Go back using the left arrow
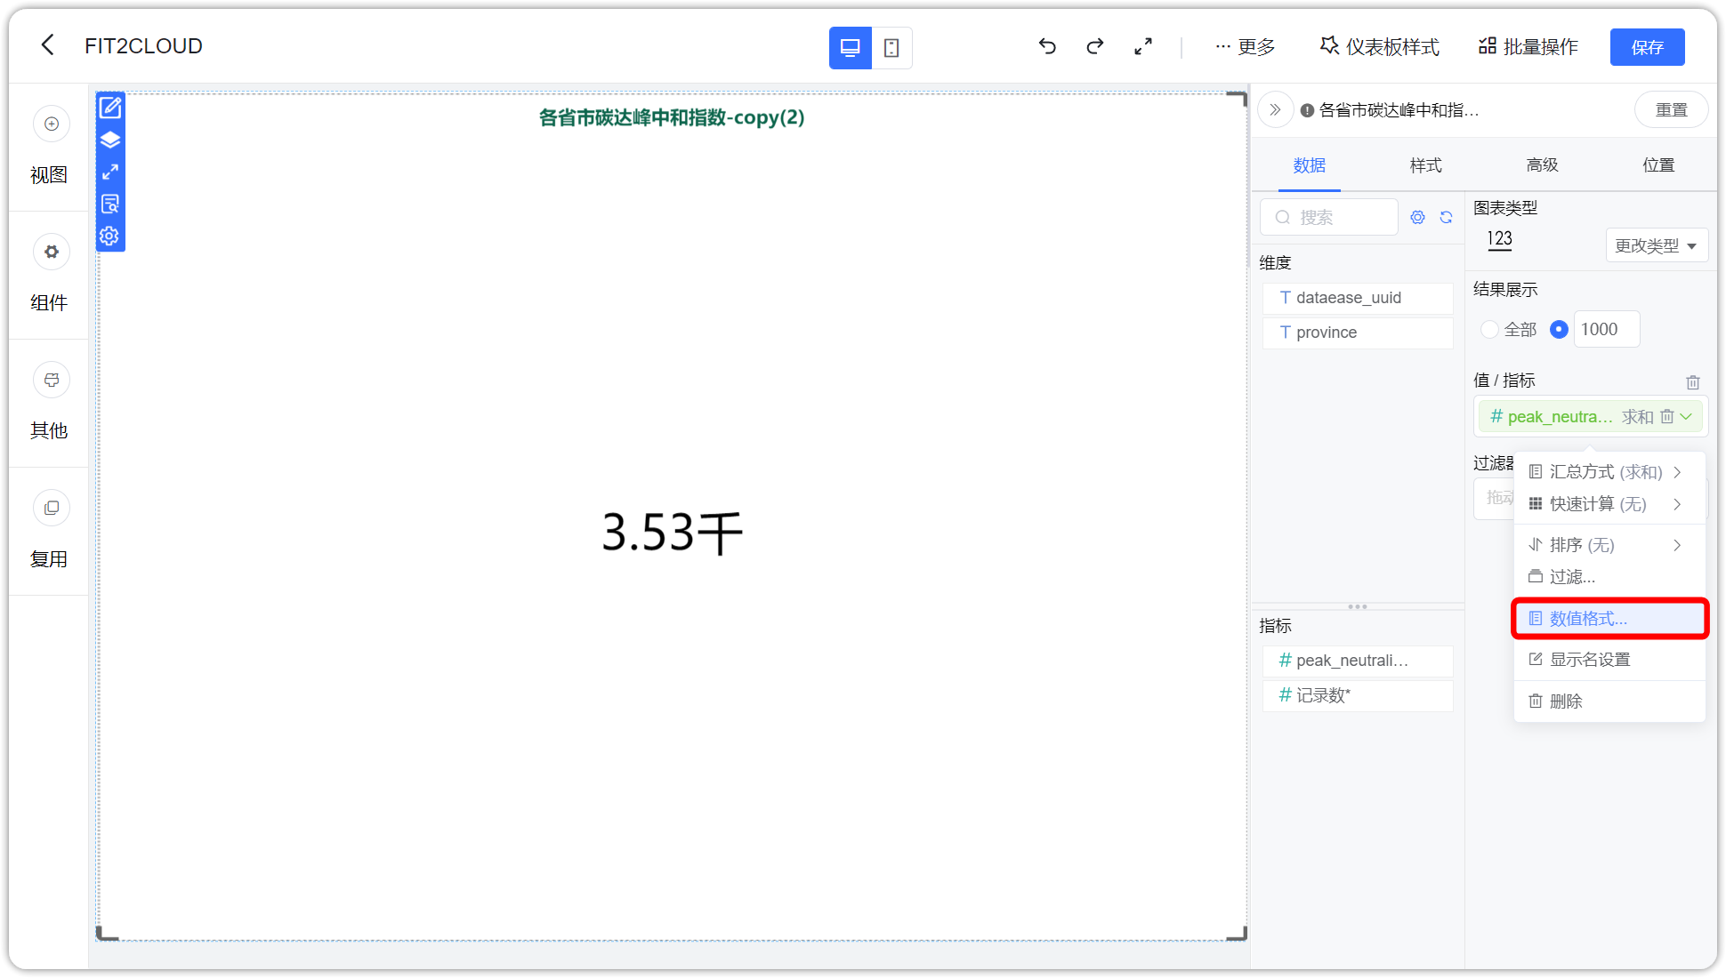 coord(48,45)
